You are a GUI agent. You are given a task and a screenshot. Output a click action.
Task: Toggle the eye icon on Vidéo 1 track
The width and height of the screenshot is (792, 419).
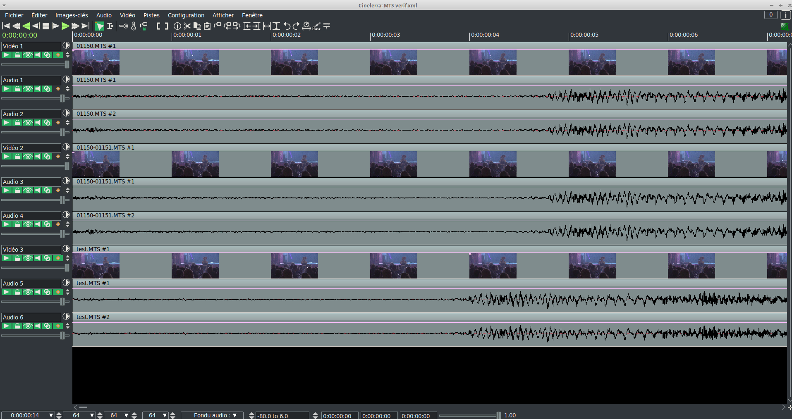(28, 55)
